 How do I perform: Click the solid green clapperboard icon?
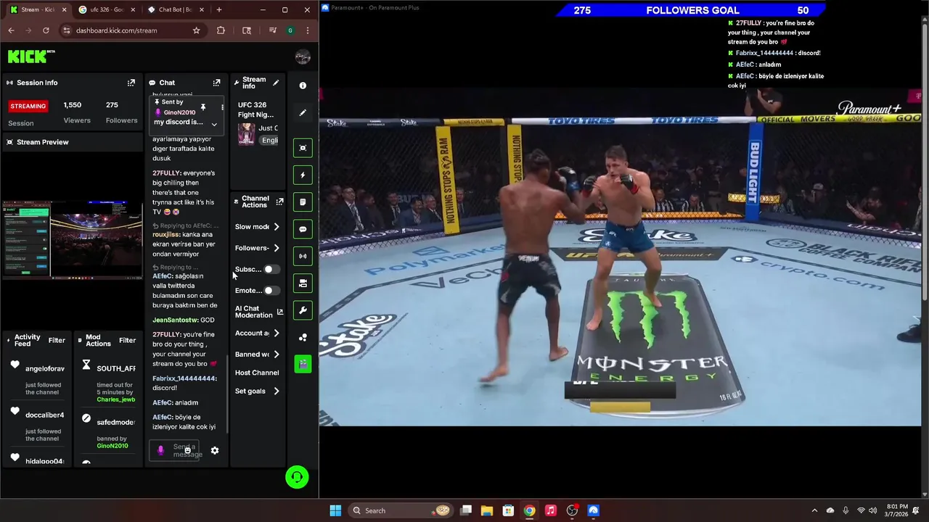coord(303,364)
